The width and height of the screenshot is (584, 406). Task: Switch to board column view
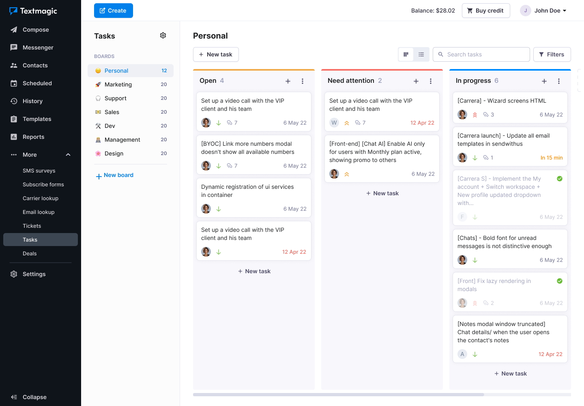click(406, 54)
